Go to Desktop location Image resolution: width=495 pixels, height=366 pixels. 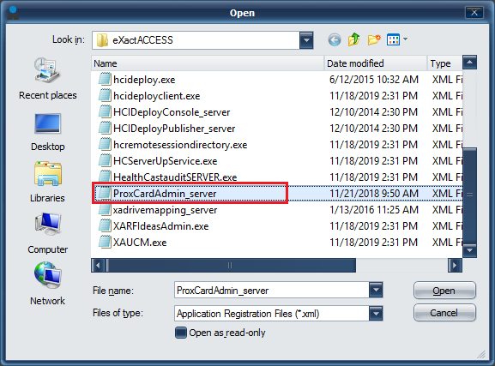(x=48, y=132)
